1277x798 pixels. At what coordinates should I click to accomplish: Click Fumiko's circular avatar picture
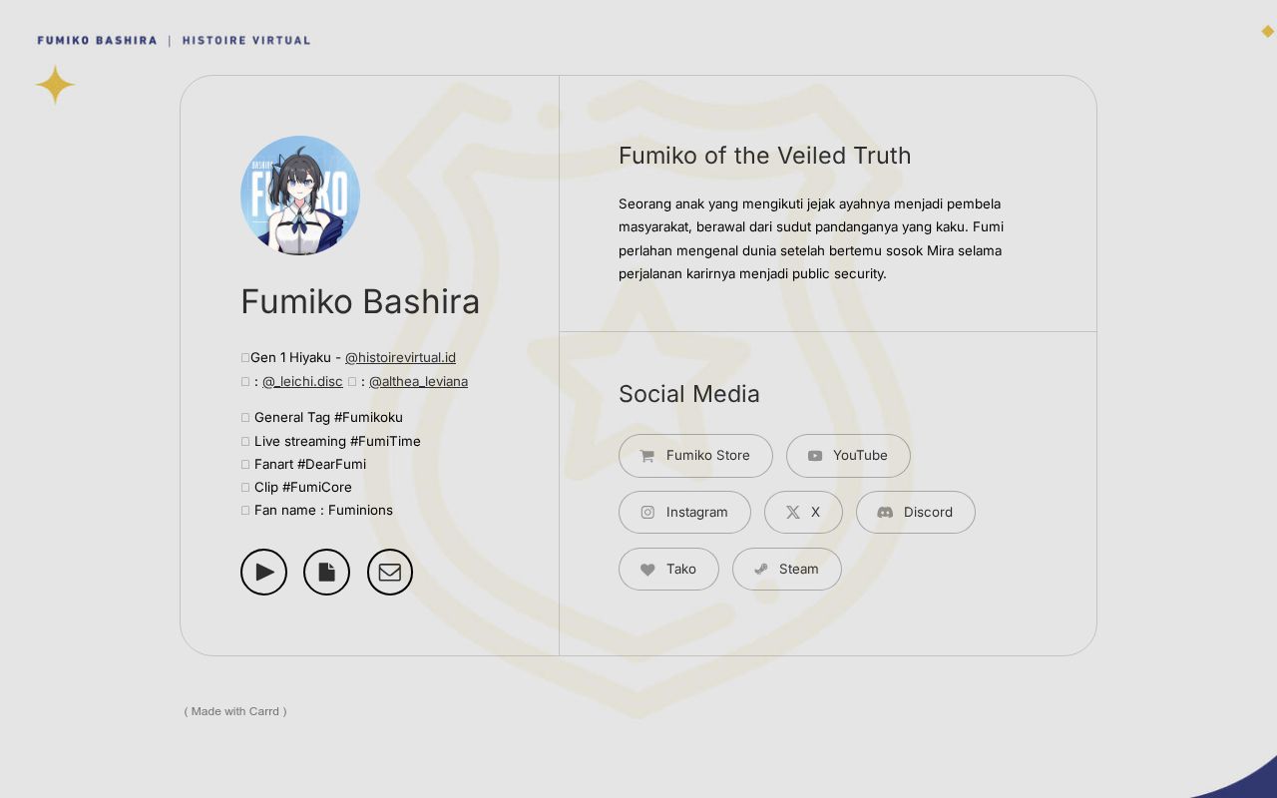(300, 196)
